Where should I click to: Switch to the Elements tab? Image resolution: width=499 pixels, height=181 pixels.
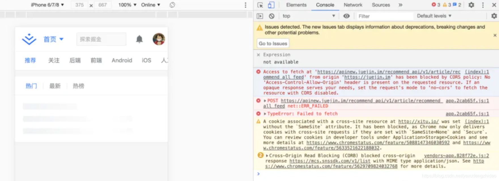296,5
